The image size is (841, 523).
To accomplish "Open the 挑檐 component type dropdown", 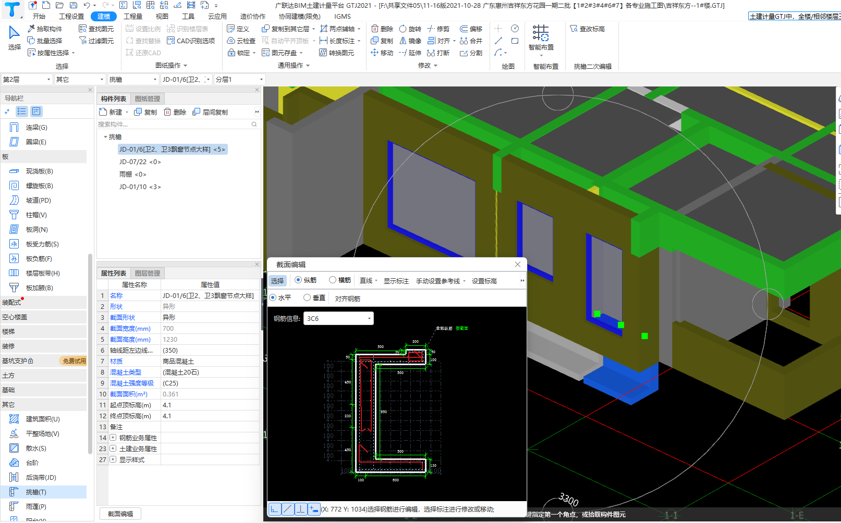I will tap(133, 79).
